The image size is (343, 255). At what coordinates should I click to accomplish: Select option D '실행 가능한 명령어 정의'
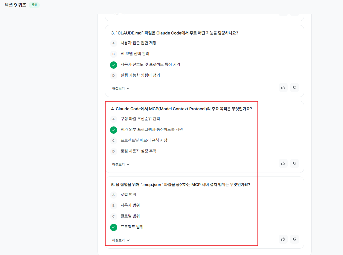pos(140,76)
